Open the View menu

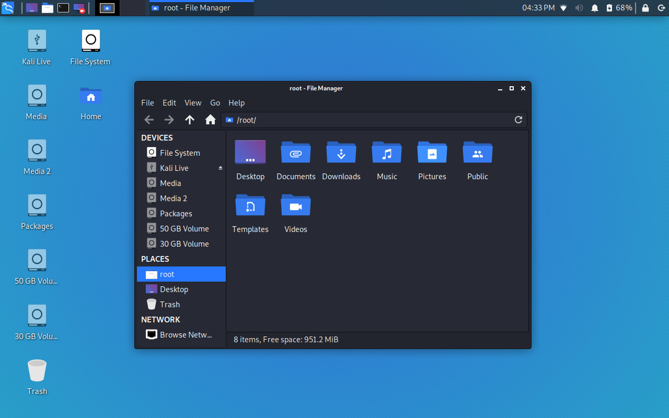coord(193,102)
